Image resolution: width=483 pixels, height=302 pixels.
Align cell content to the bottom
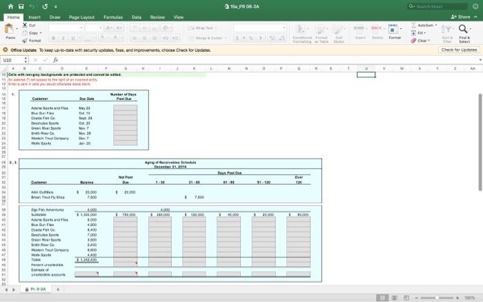[155, 28]
